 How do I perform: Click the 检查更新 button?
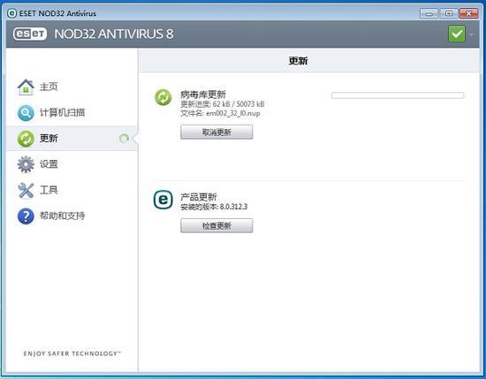pyautogui.click(x=216, y=225)
